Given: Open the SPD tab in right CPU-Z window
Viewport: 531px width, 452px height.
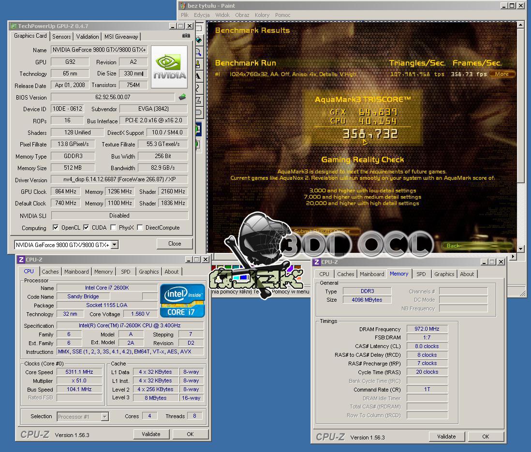Looking at the screenshot, I should 421,274.
